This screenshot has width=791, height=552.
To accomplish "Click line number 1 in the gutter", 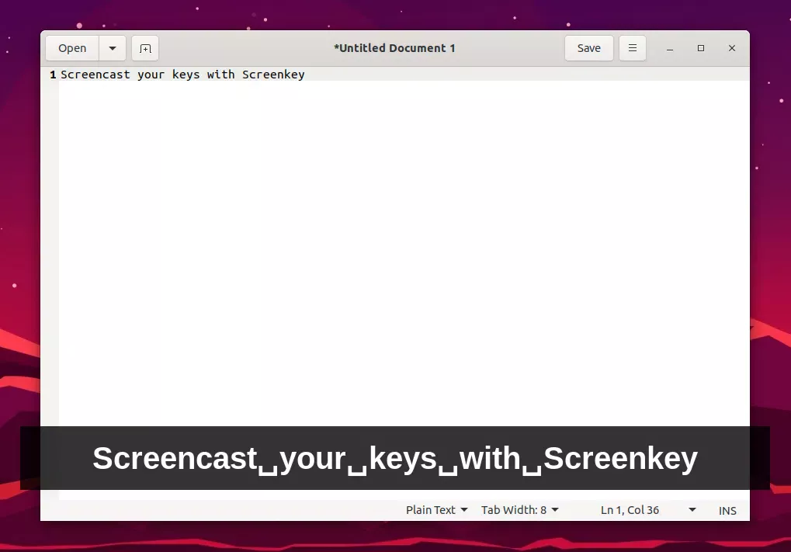I will coord(52,75).
